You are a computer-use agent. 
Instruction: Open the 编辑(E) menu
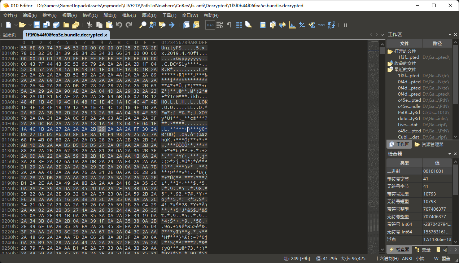[x=30, y=16]
